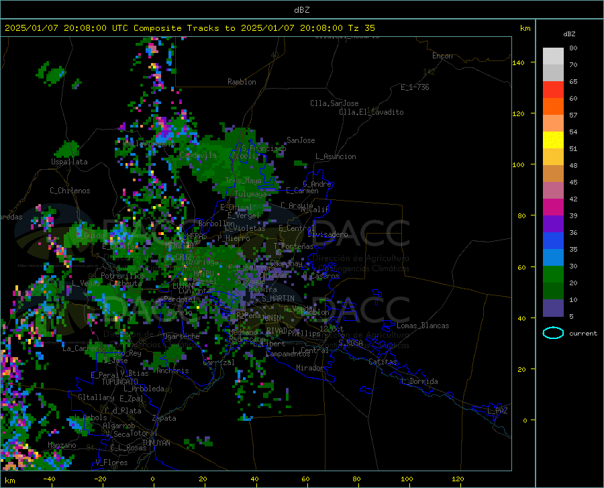The height and width of the screenshot is (488, 604).
Task: Click the Ramblon label near the top
Action: [x=242, y=82]
